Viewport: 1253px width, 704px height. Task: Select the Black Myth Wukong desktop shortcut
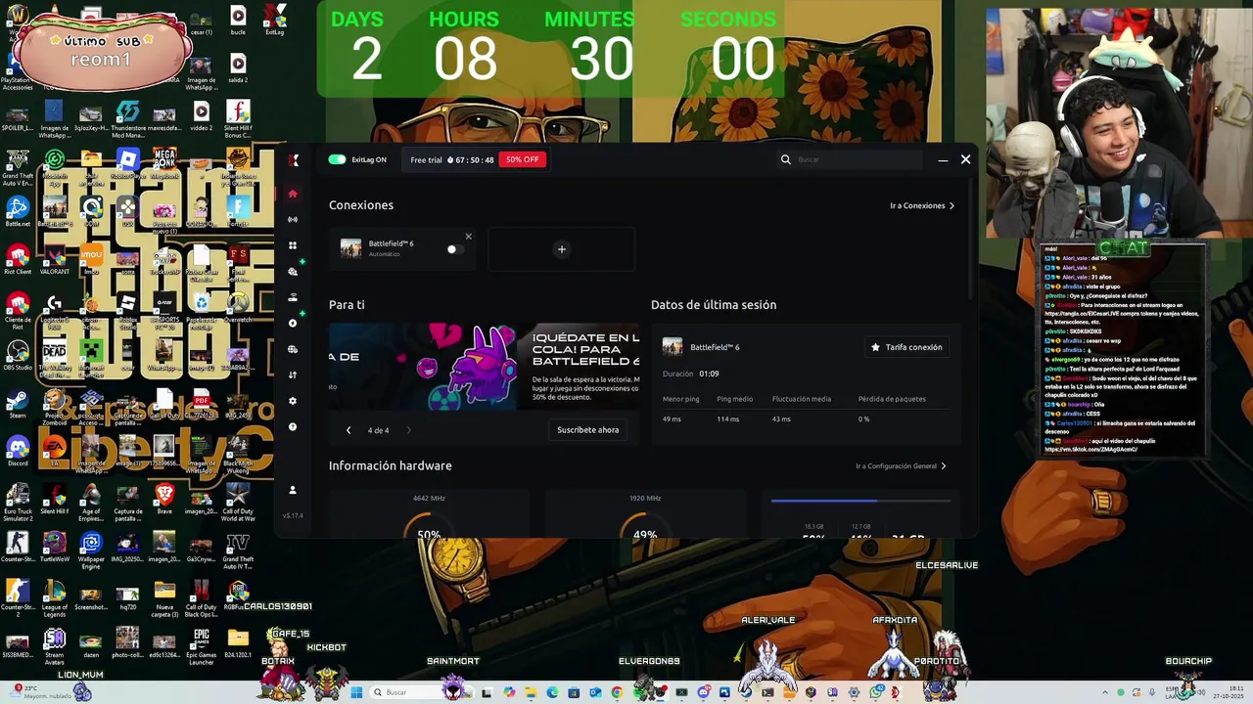coord(238,453)
